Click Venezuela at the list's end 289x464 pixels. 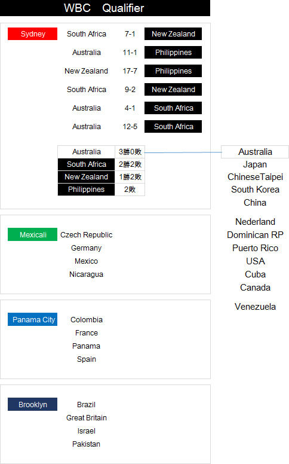click(x=255, y=307)
